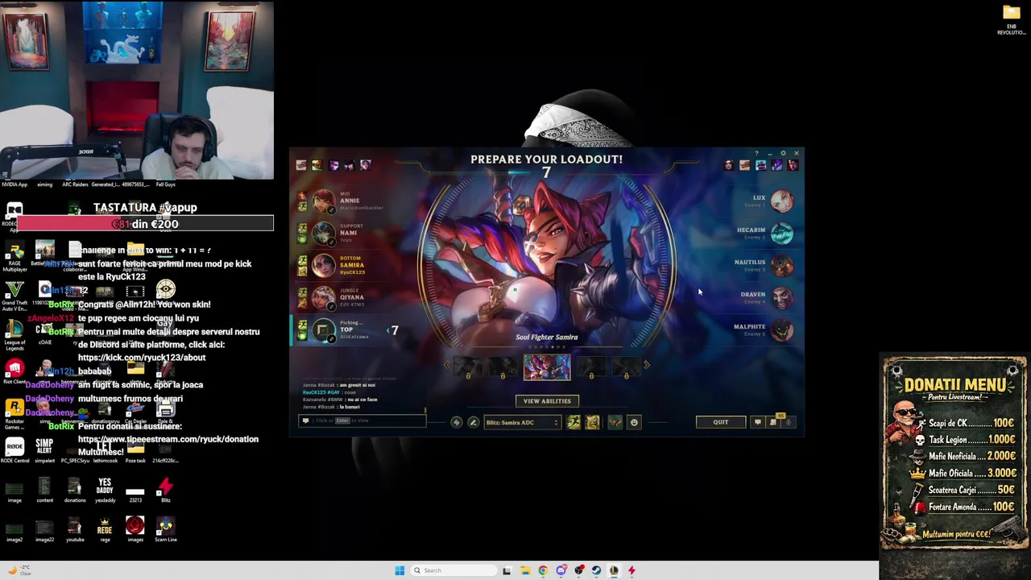Viewport: 1031px width, 580px height.
Task: Click the help question mark icon
Action: pyautogui.click(x=756, y=153)
